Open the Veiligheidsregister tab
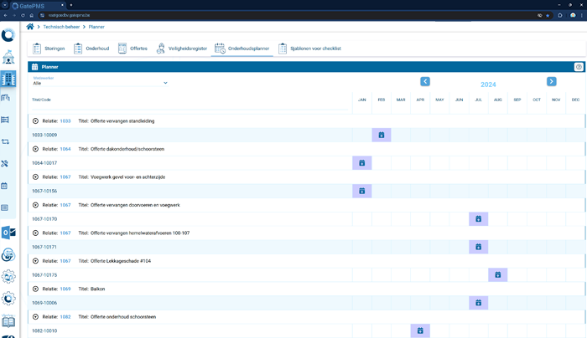Viewport: 587px width, 338px height. tap(182, 49)
